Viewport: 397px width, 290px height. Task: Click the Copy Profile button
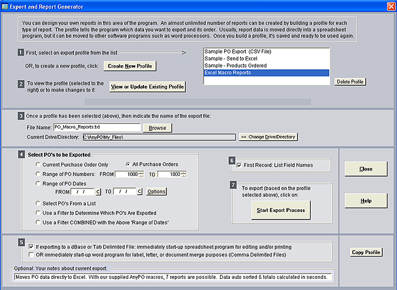pos(366,252)
